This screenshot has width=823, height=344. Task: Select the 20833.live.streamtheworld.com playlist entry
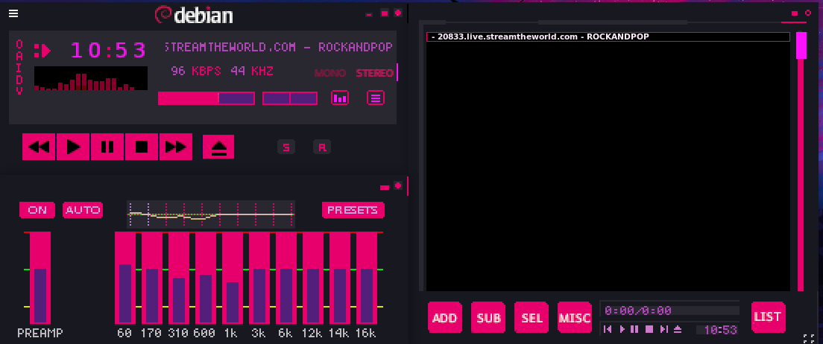click(608, 36)
